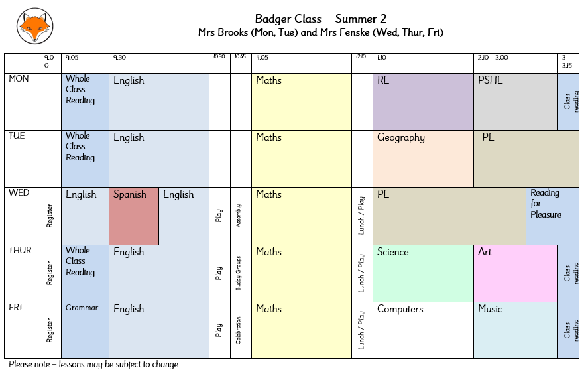Image resolution: width=586 pixels, height=376 pixels.
Task: Click the lessons subject to change note
Action: (93, 365)
